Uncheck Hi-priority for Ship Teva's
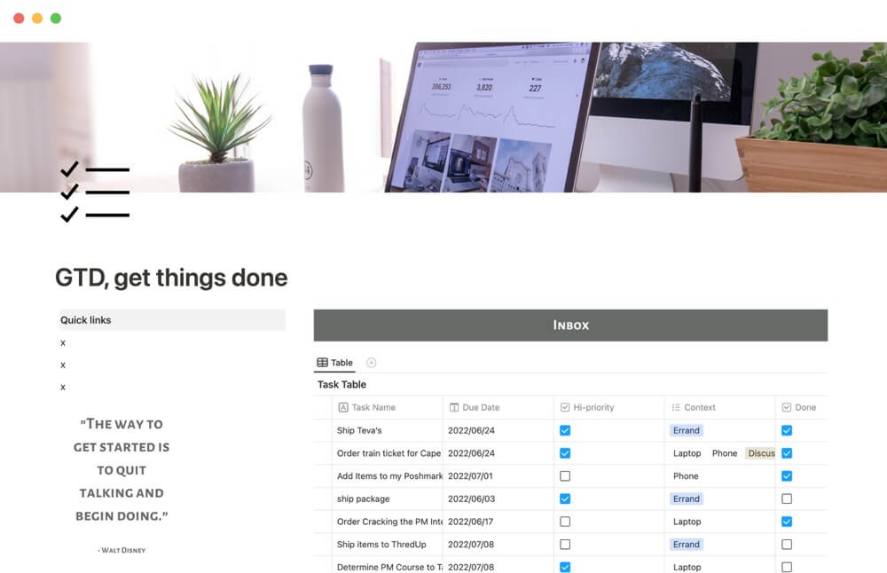Screen dimensions: 887x573 (x=565, y=431)
